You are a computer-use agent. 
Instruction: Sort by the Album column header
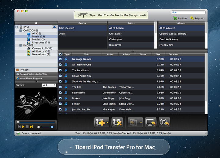[127, 54]
